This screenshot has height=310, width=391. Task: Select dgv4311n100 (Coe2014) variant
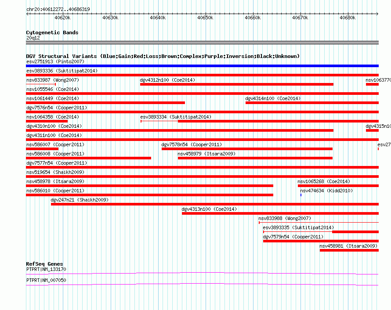tap(54, 135)
